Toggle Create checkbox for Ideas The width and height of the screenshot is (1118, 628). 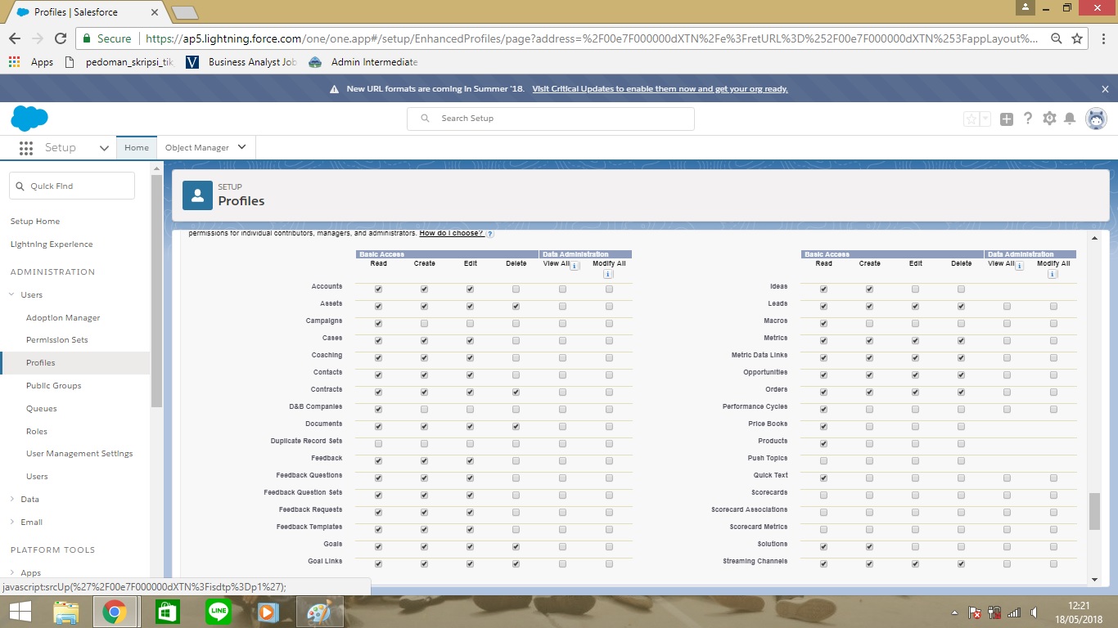(869, 289)
